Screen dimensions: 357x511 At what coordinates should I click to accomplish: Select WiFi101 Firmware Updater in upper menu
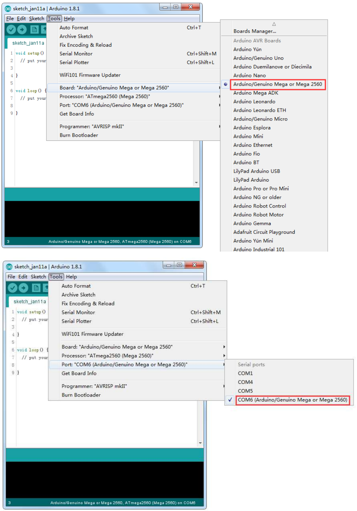(x=133, y=75)
